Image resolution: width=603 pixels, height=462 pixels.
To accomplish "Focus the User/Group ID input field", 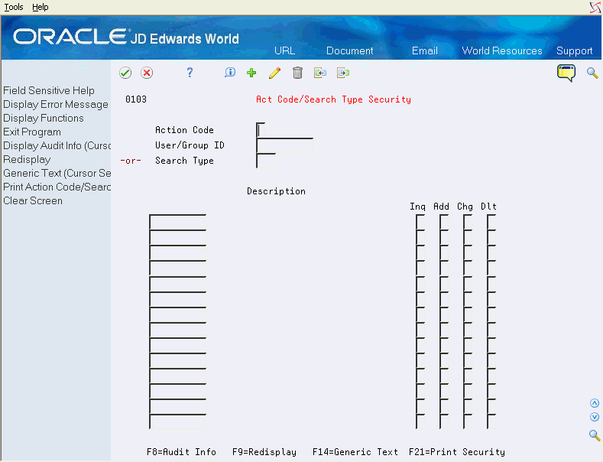I will click(284, 145).
